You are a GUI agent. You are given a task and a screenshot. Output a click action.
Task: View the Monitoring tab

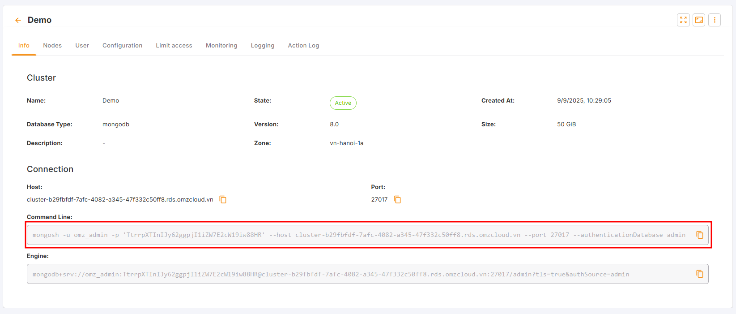coord(221,46)
